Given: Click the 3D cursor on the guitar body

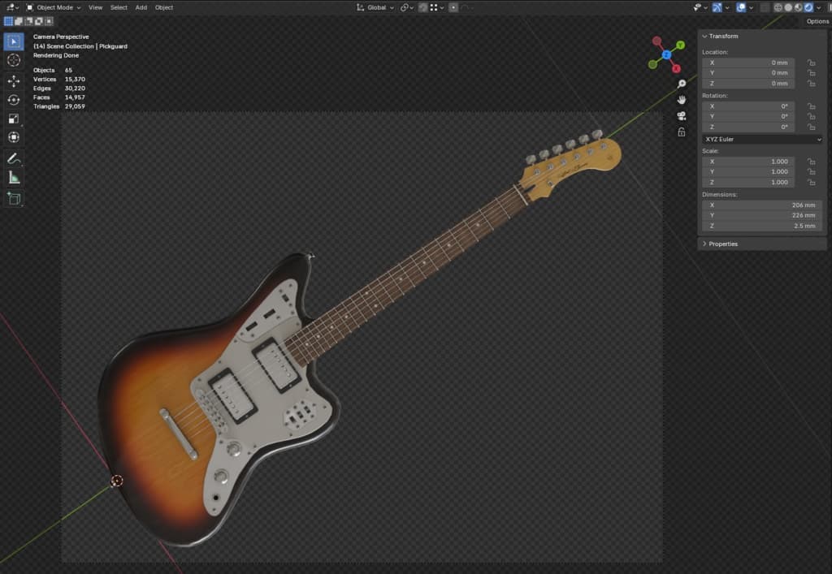Looking at the screenshot, I should tap(117, 481).
